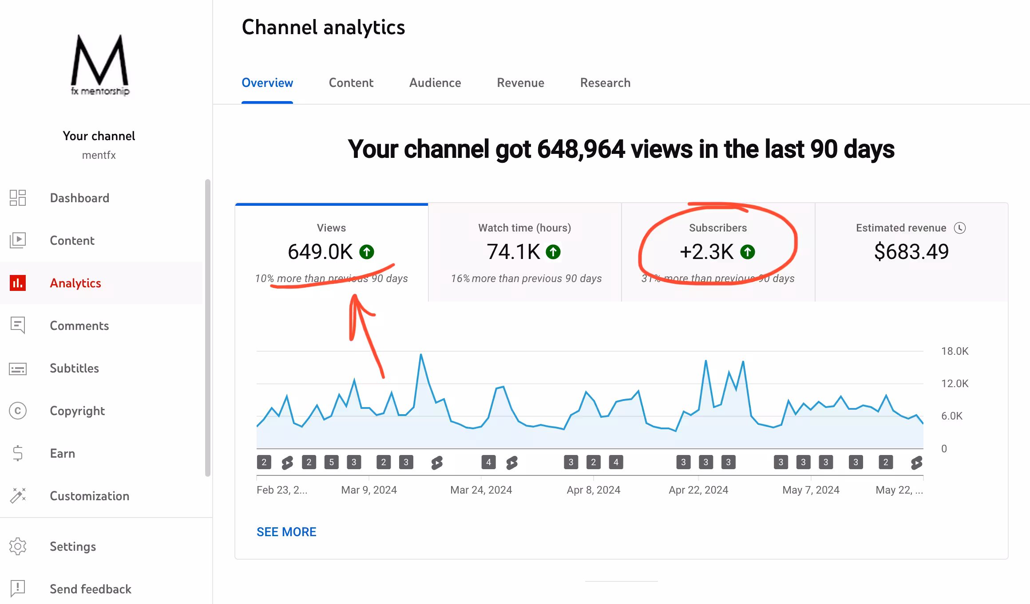1030x604 pixels.
Task: Open the Dashboard icon in sidebar
Action: pos(18,198)
